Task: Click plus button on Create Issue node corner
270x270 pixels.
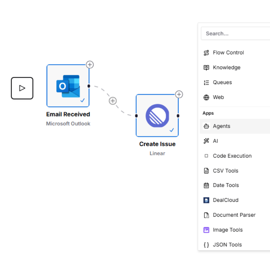Action: coord(179,94)
